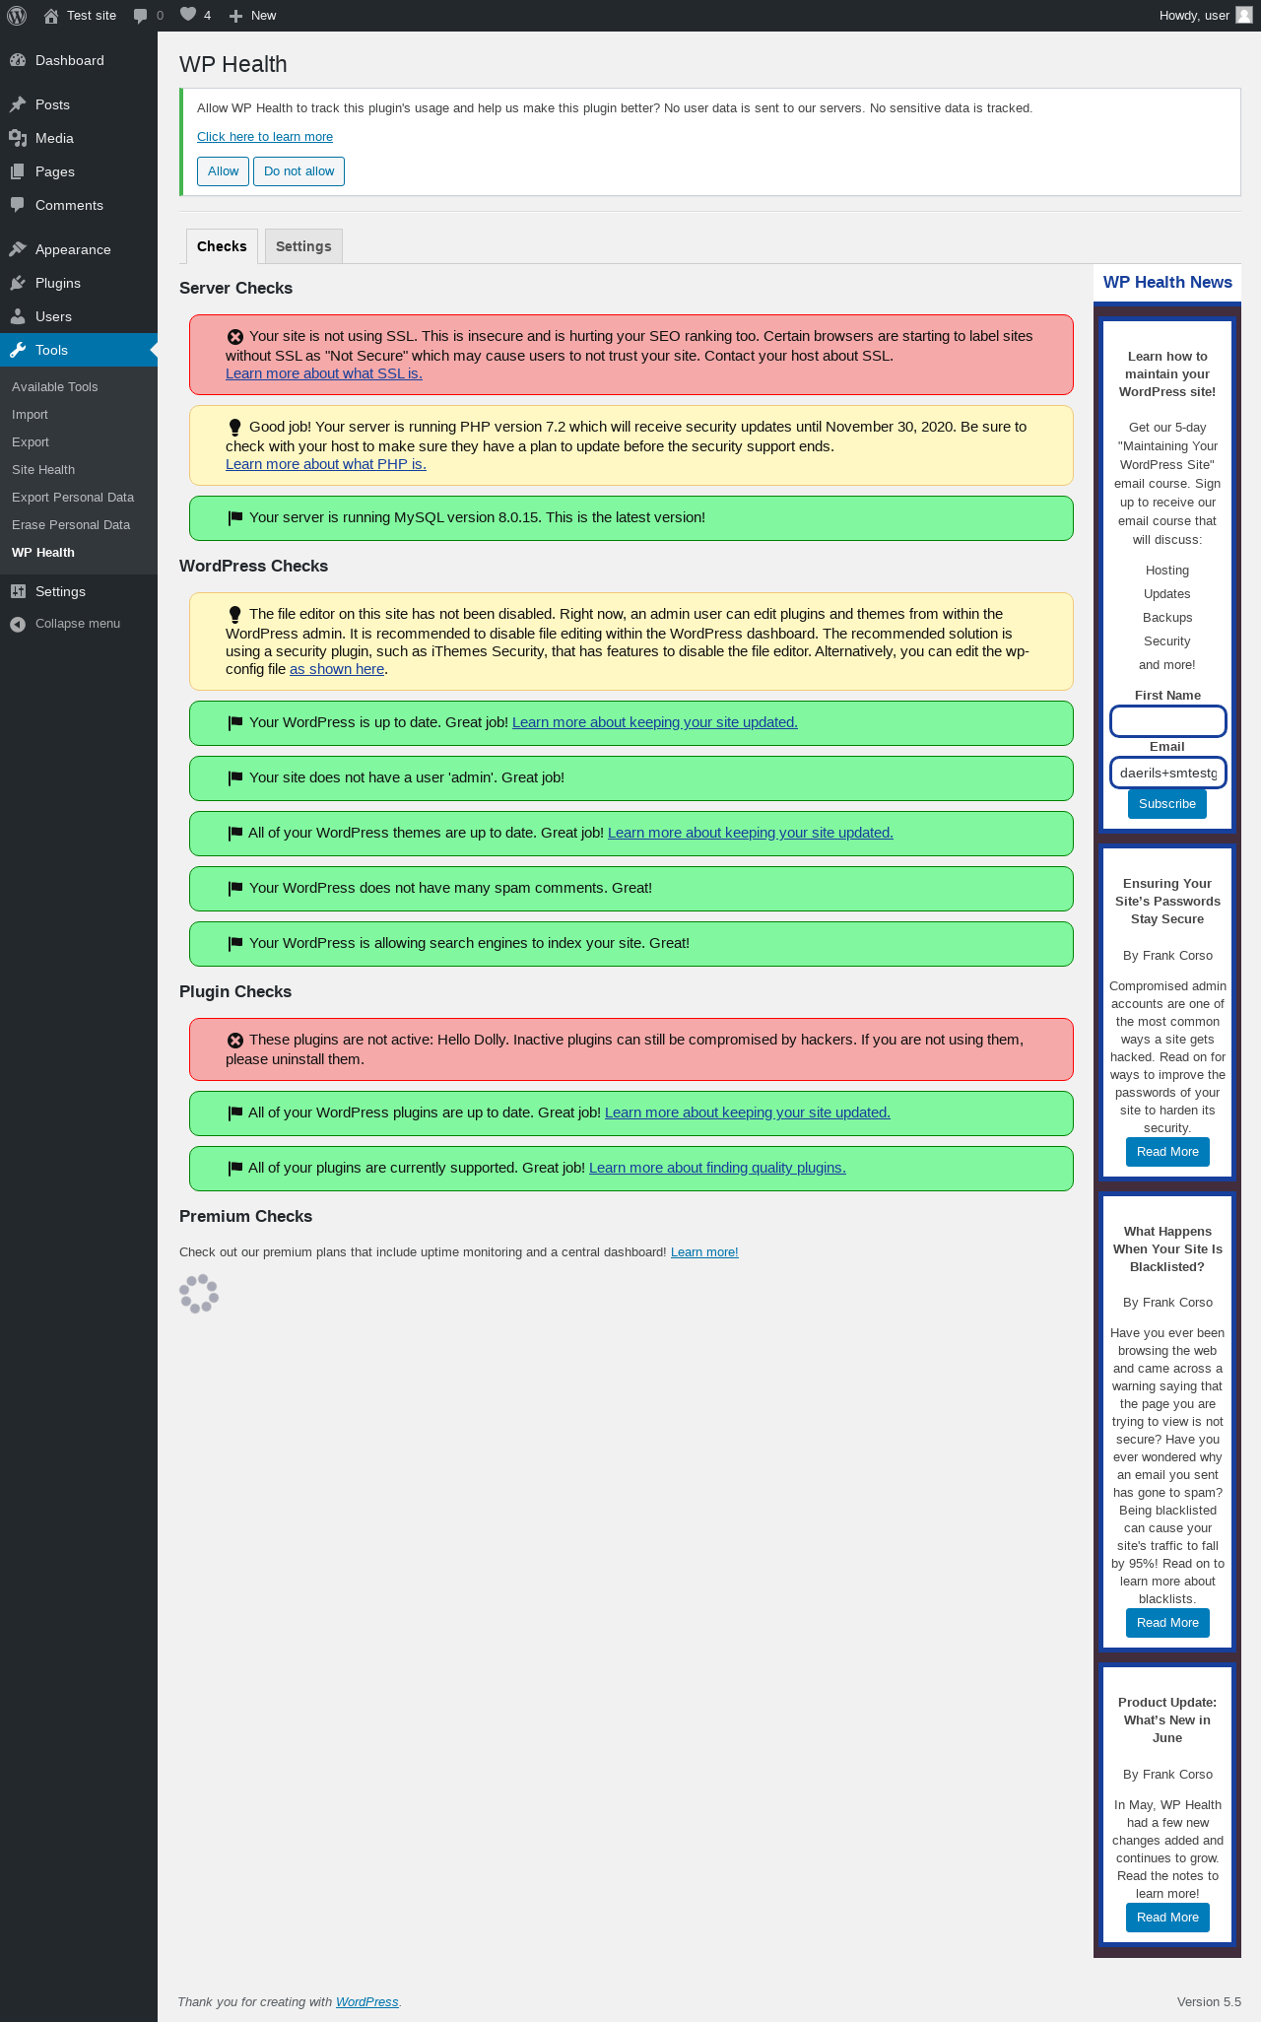Open the WordPress link in footer
This screenshot has width=1261, height=2022.
tap(367, 2002)
